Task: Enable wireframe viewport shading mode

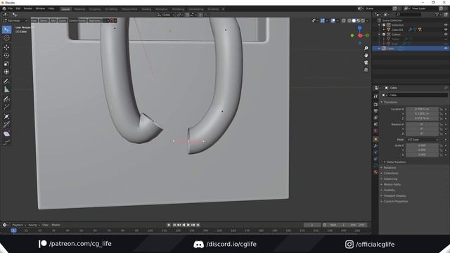Action: (x=349, y=20)
